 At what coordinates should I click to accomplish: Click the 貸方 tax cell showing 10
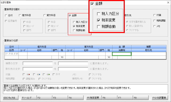coord(109,57)
